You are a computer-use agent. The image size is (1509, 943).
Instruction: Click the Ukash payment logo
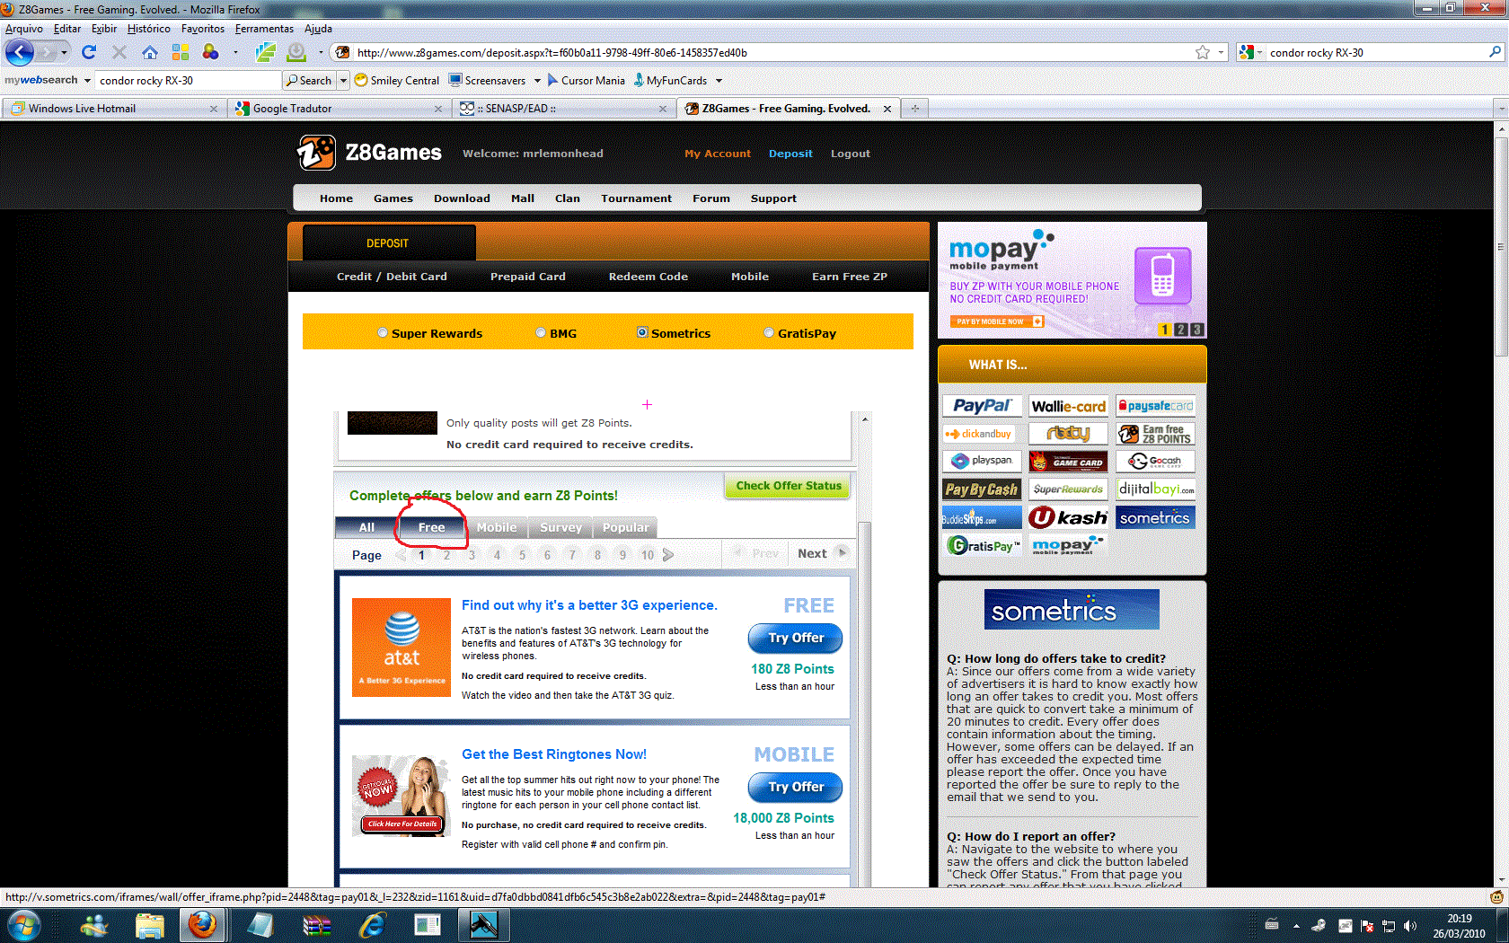(1069, 517)
